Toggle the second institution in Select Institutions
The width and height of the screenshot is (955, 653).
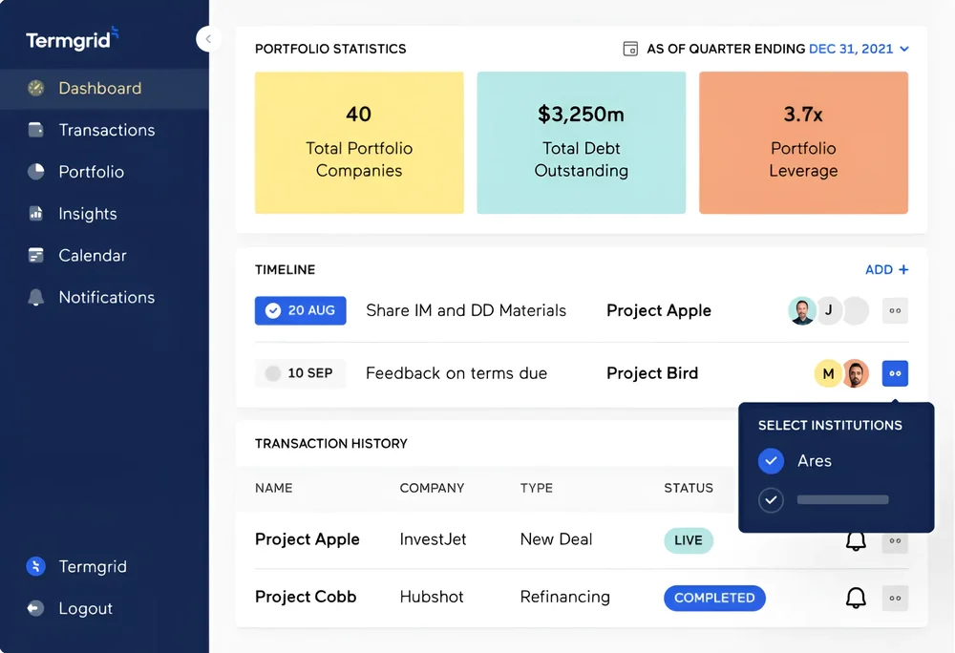point(772,500)
